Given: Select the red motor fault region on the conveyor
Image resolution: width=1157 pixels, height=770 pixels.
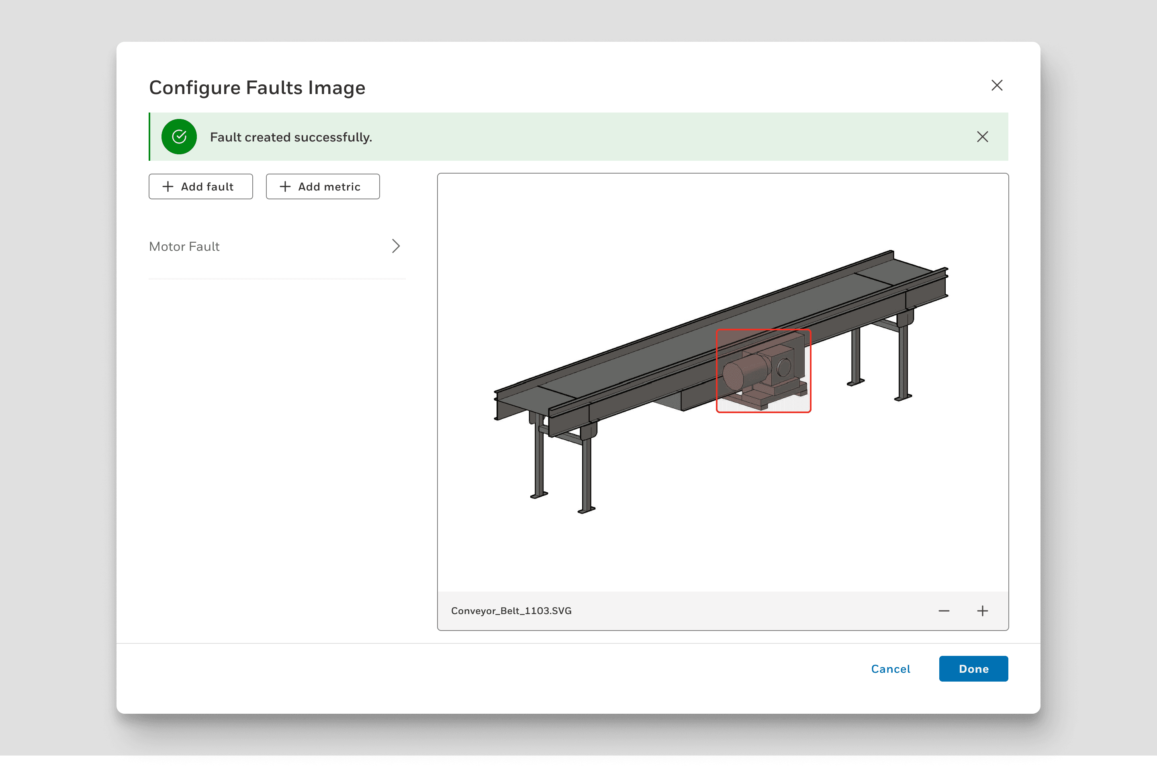Looking at the screenshot, I should pyautogui.click(x=763, y=371).
